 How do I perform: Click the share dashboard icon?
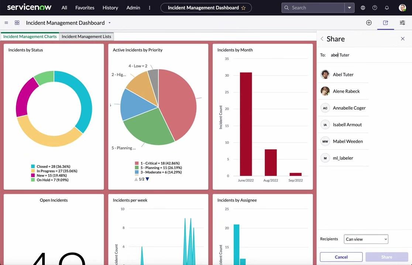[385, 23]
